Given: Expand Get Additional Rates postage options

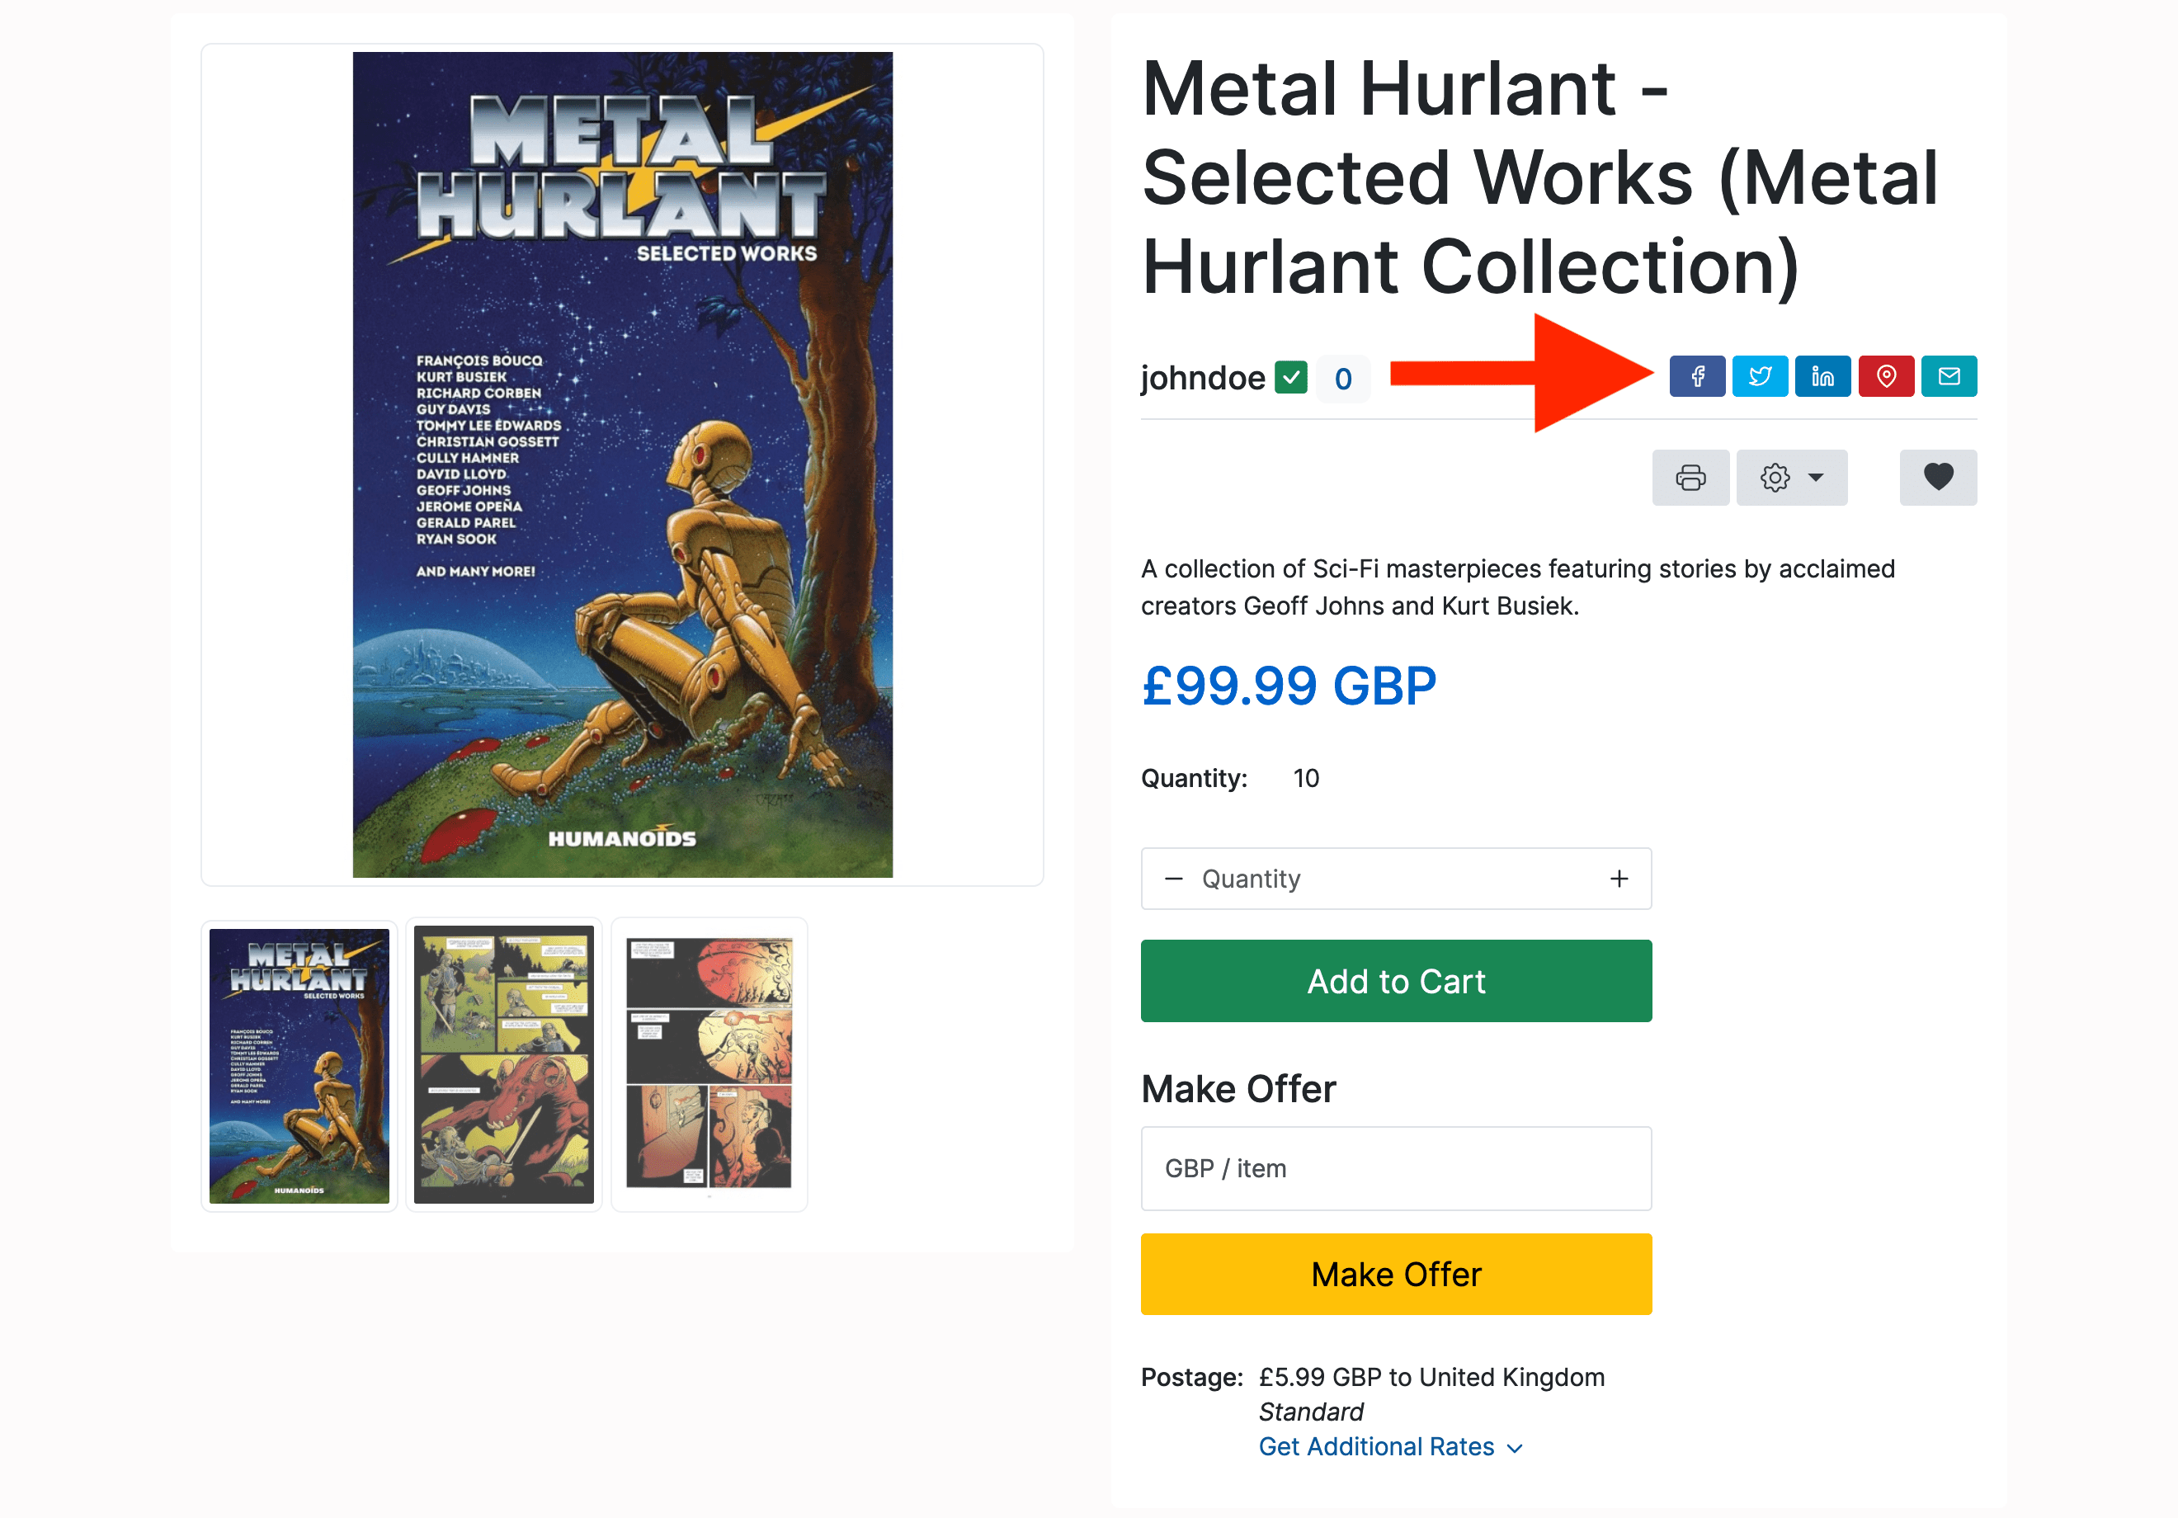Looking at the screenshot, I should (1389, 1447).
